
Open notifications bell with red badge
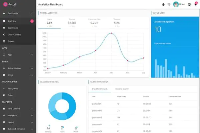click(x=196, y=4)
